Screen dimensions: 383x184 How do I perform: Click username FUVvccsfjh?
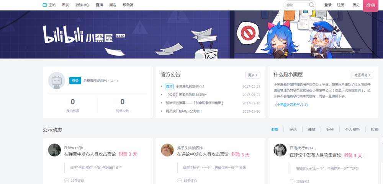[74, 148]
